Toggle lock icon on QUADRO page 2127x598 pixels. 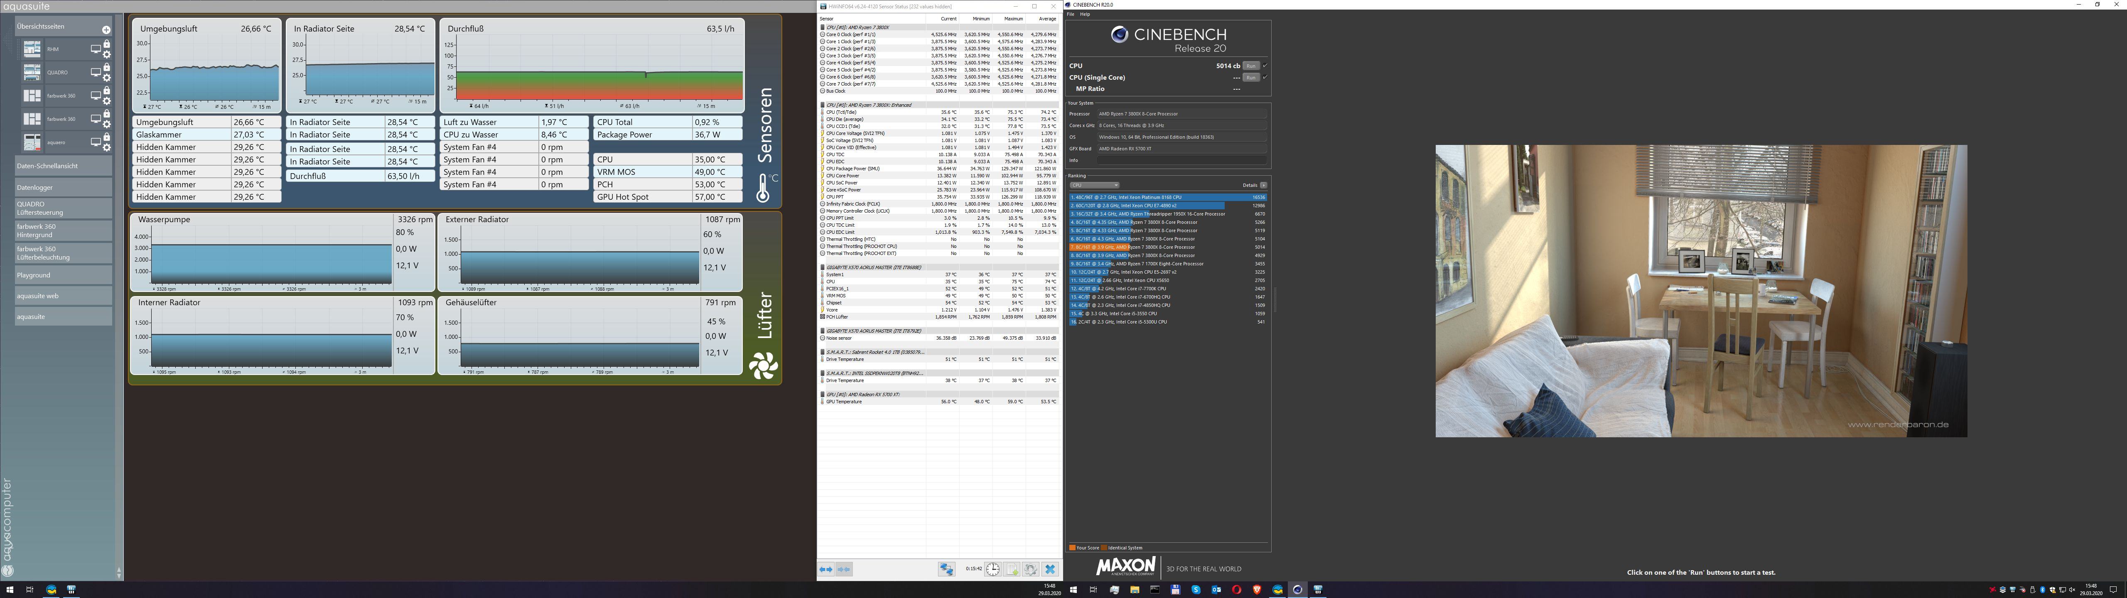106,68
